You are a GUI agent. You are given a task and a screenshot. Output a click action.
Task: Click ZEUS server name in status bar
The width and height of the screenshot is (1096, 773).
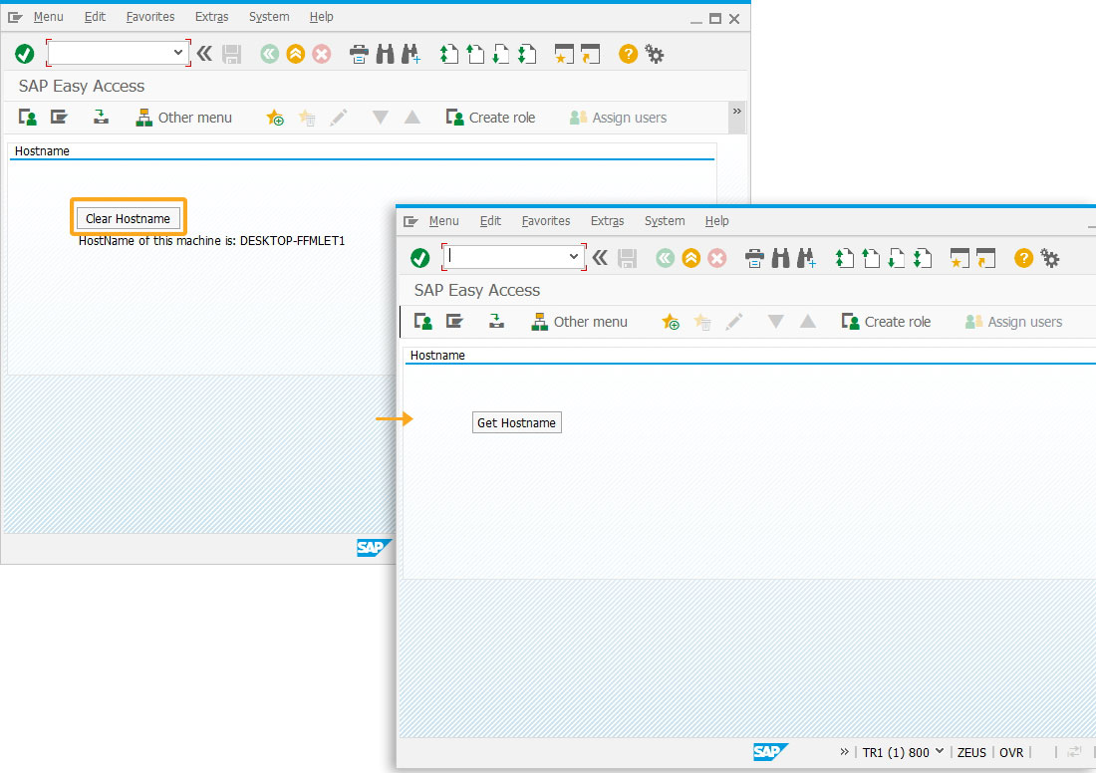click(971, 752)
